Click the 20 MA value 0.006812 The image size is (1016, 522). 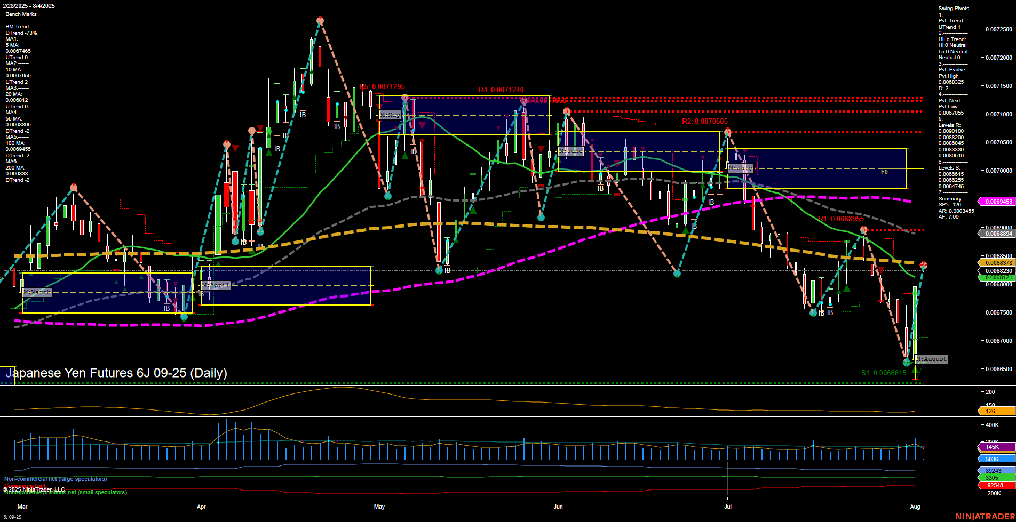tap(17, 100)
